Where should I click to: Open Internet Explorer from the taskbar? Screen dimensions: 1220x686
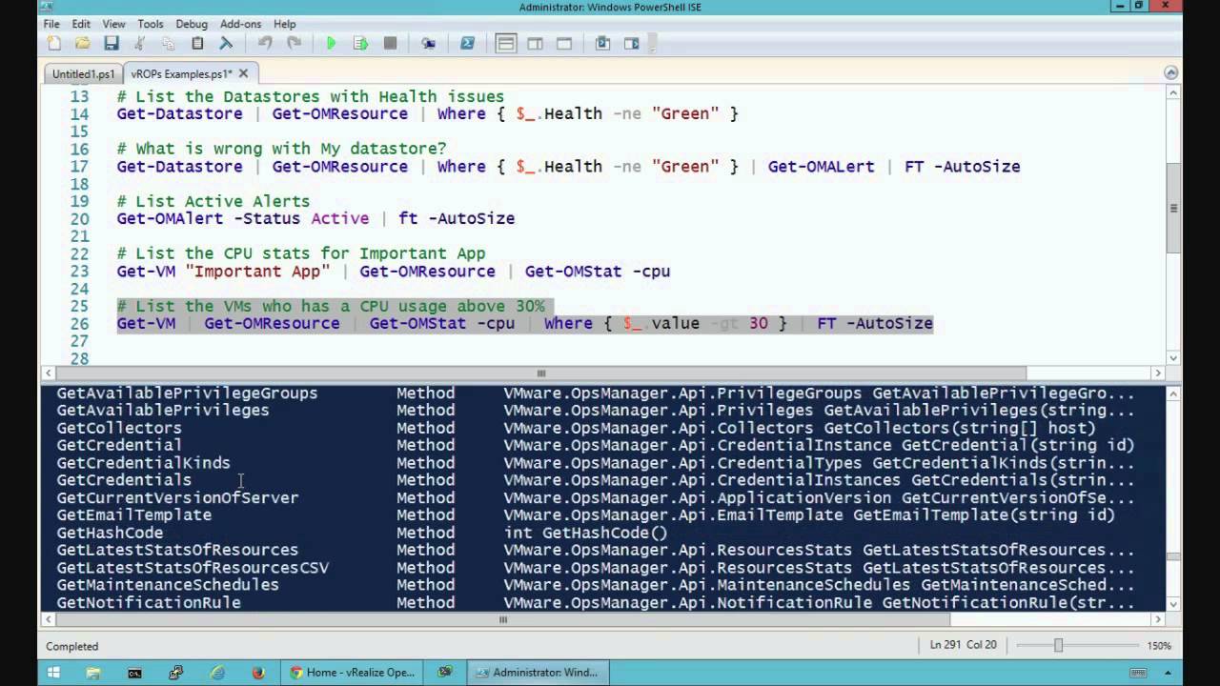[217, 673]
